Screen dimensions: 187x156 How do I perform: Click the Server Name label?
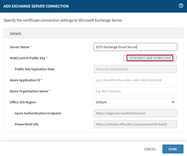point(21,47)
